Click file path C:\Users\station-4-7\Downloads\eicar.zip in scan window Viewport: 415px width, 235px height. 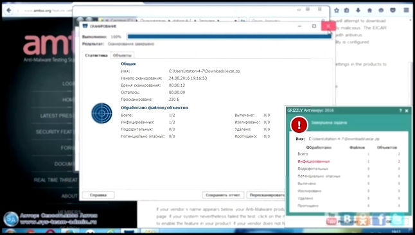click(204, 71)
